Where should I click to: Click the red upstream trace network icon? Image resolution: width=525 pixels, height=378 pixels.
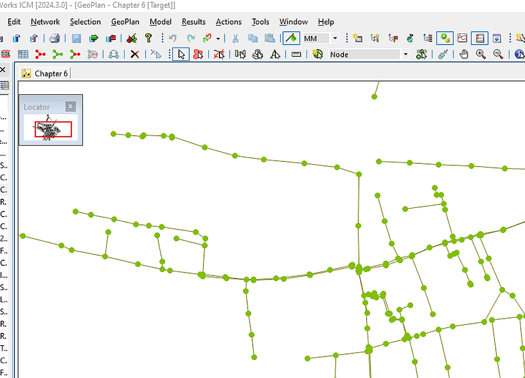pos(40,54)
